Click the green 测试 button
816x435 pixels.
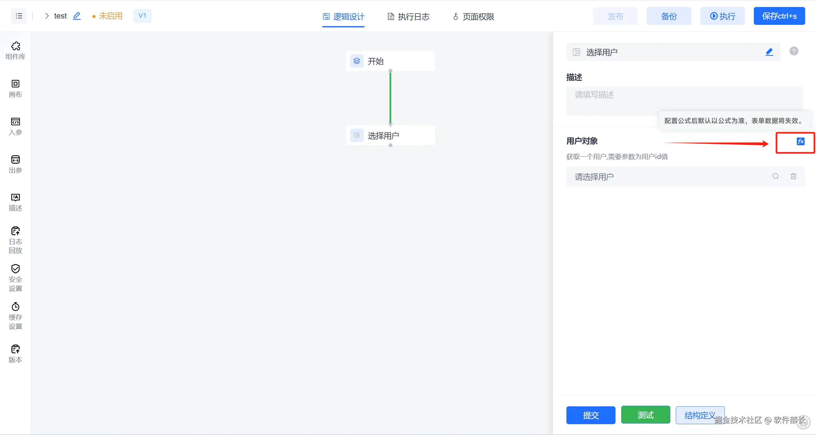tap(645, 415)
